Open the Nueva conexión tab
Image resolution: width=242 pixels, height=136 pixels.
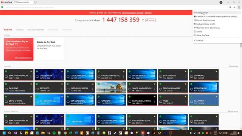[x=23, y=2]
